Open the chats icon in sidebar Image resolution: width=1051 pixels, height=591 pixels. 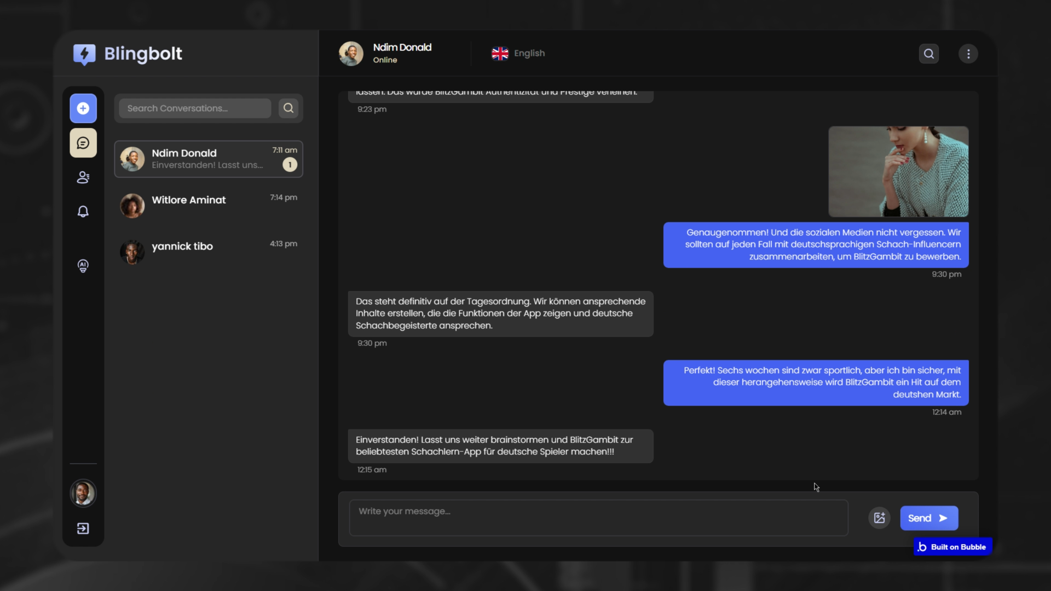(x=83, y=143)
